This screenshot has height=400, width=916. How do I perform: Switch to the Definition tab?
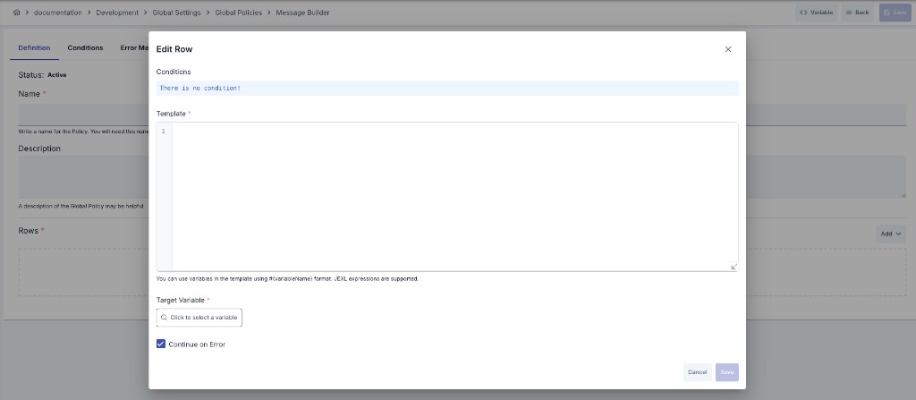[x=35, y=48]
